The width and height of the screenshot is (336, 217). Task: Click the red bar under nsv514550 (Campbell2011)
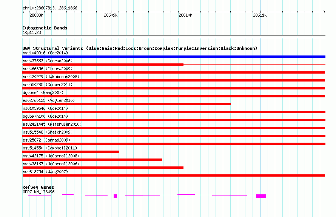point(71,152)
